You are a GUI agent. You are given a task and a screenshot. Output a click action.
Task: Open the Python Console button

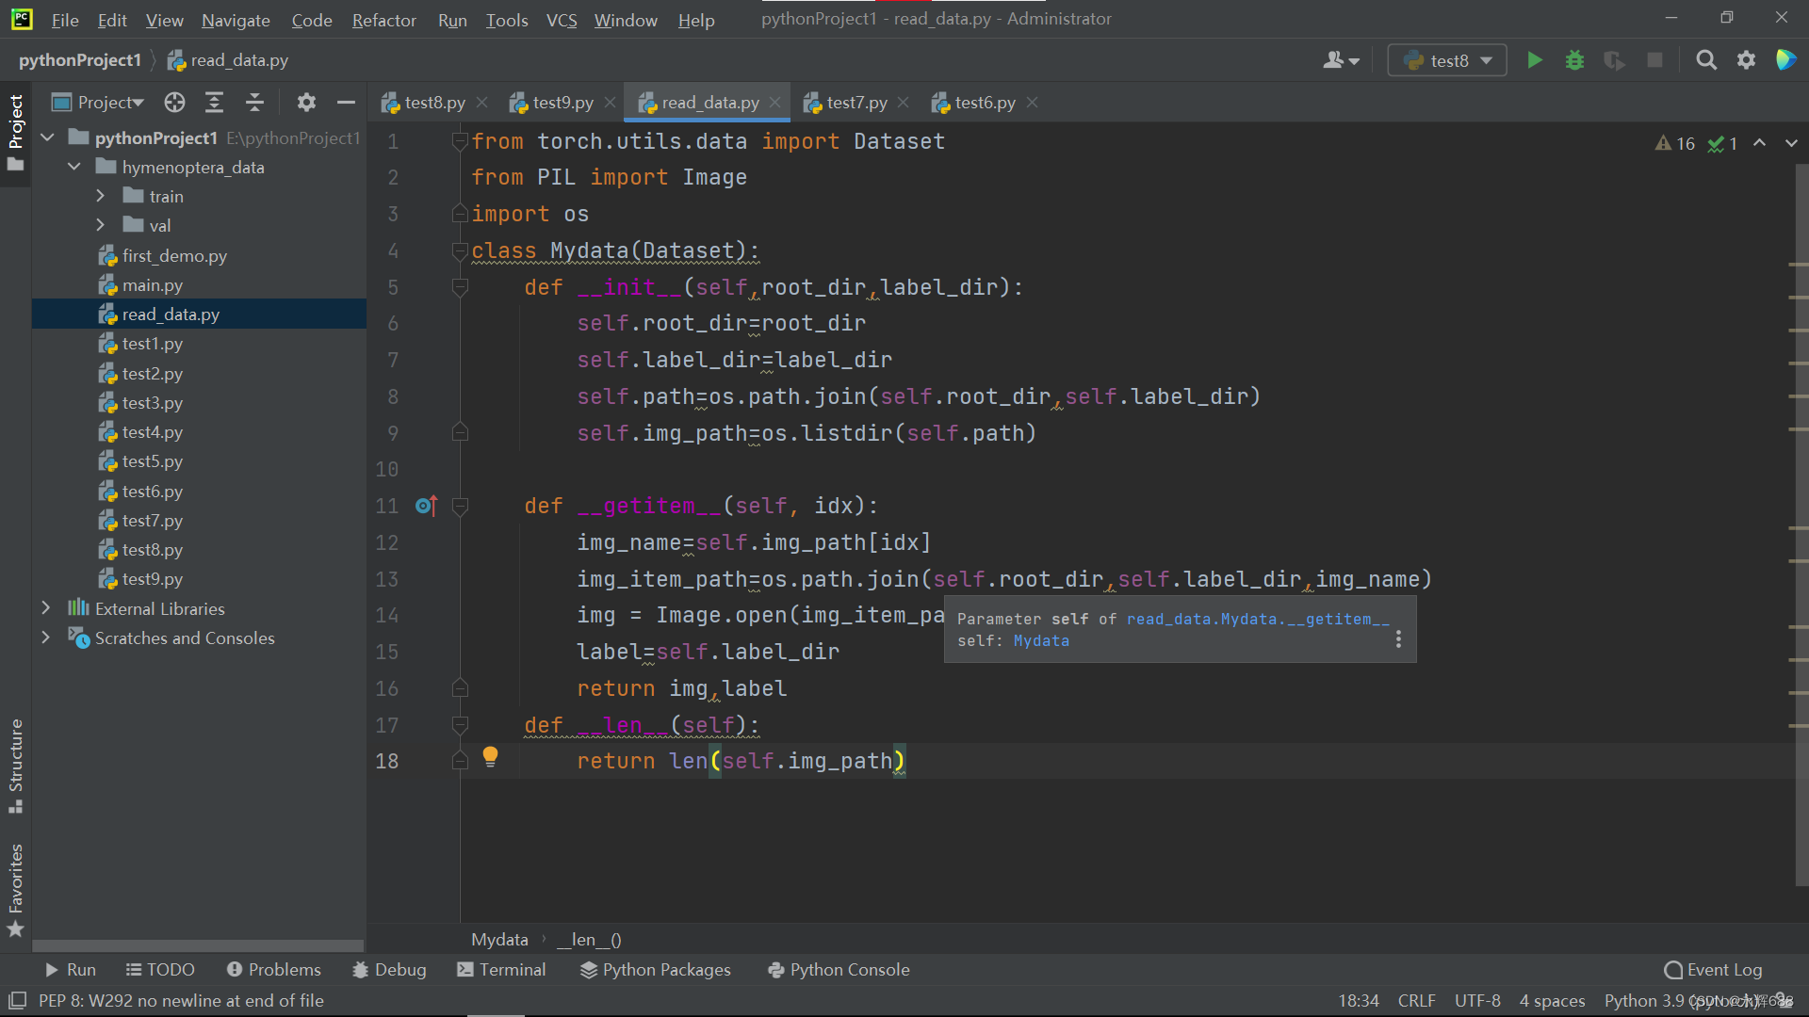tap(839, 969)
